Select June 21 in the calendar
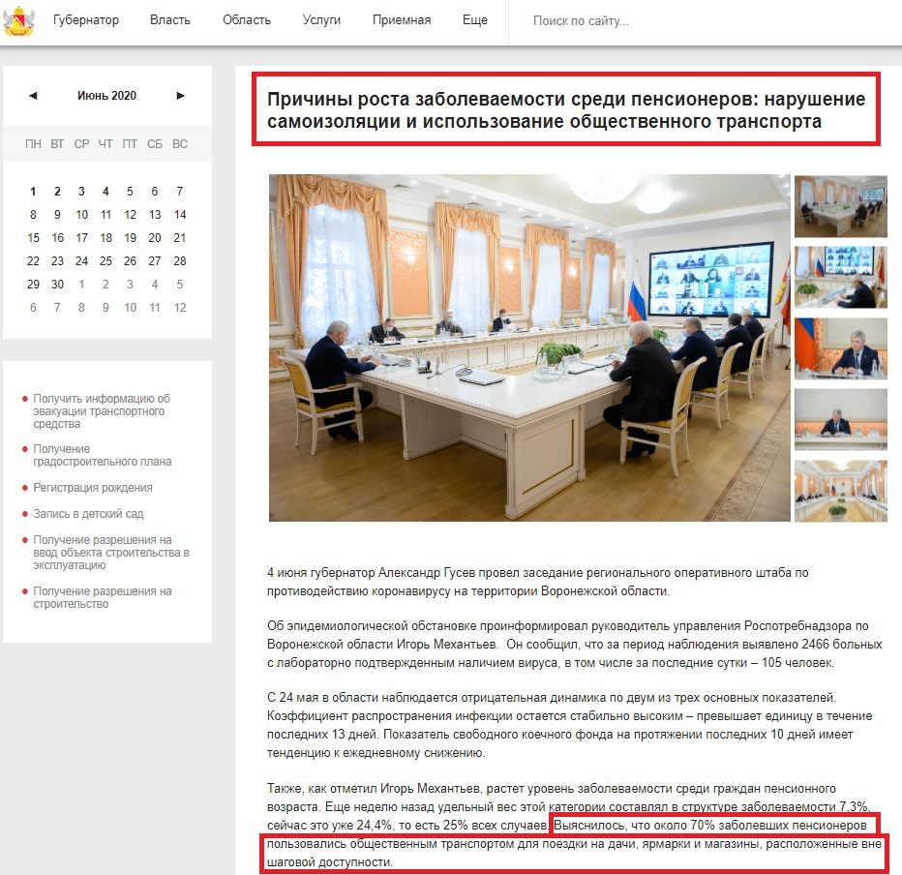The image size is (902, 875). (x=179, y=237)
